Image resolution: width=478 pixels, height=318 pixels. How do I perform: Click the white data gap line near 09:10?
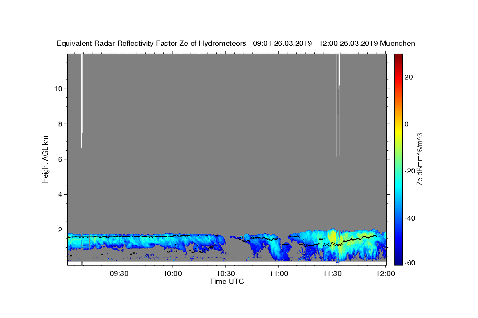pyautogui.click(x=82, y=101)
